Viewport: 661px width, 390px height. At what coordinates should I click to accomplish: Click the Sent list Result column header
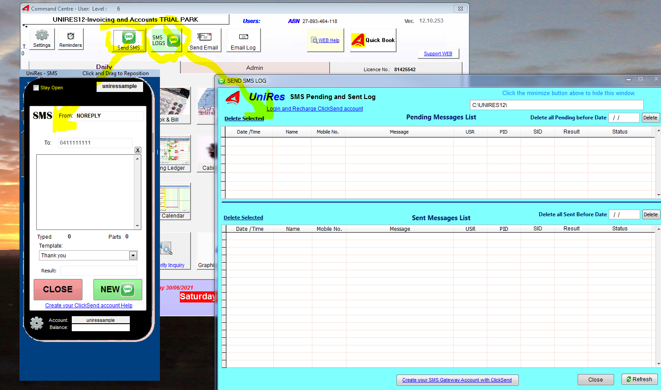point(572,229)
